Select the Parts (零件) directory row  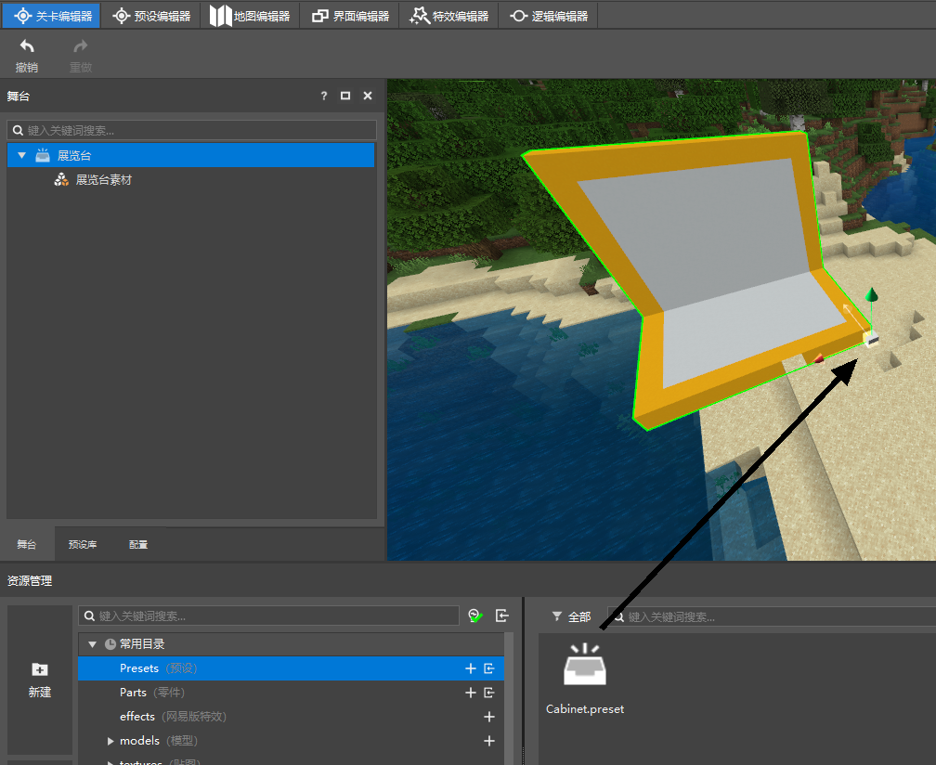[x=291, y=693]
